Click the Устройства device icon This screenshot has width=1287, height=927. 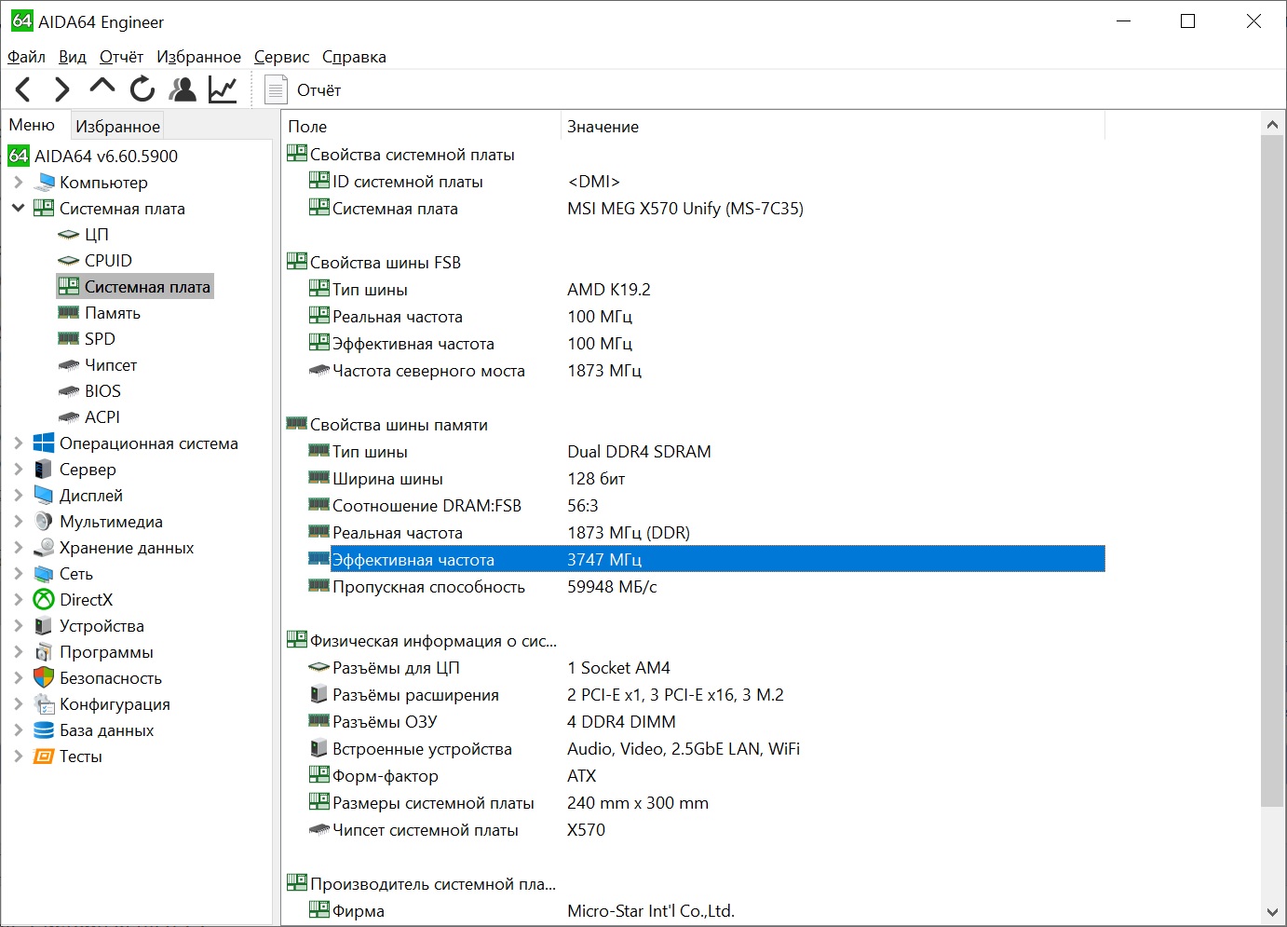click(44, 626)
